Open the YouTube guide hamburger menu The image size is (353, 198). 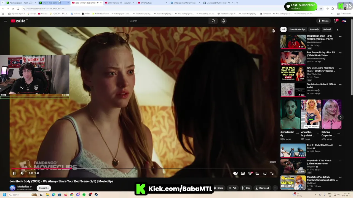pos(5,21)
